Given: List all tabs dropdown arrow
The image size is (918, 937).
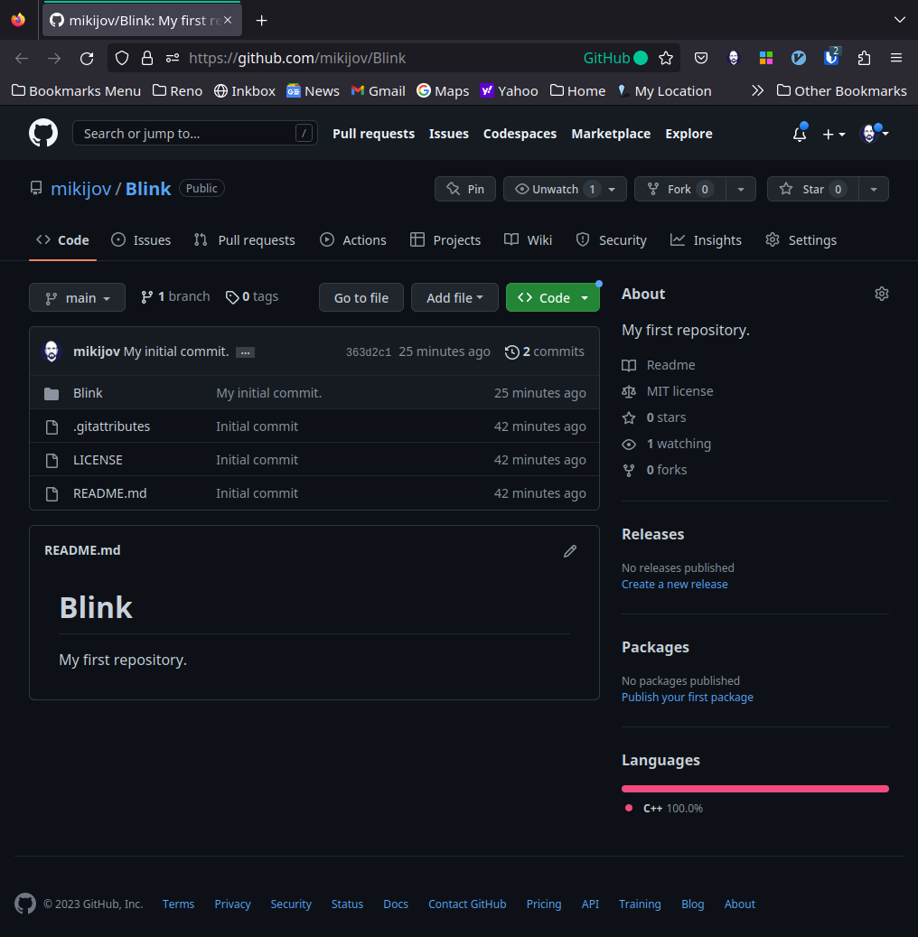Looking at the screenshot, I should [899, 20].
